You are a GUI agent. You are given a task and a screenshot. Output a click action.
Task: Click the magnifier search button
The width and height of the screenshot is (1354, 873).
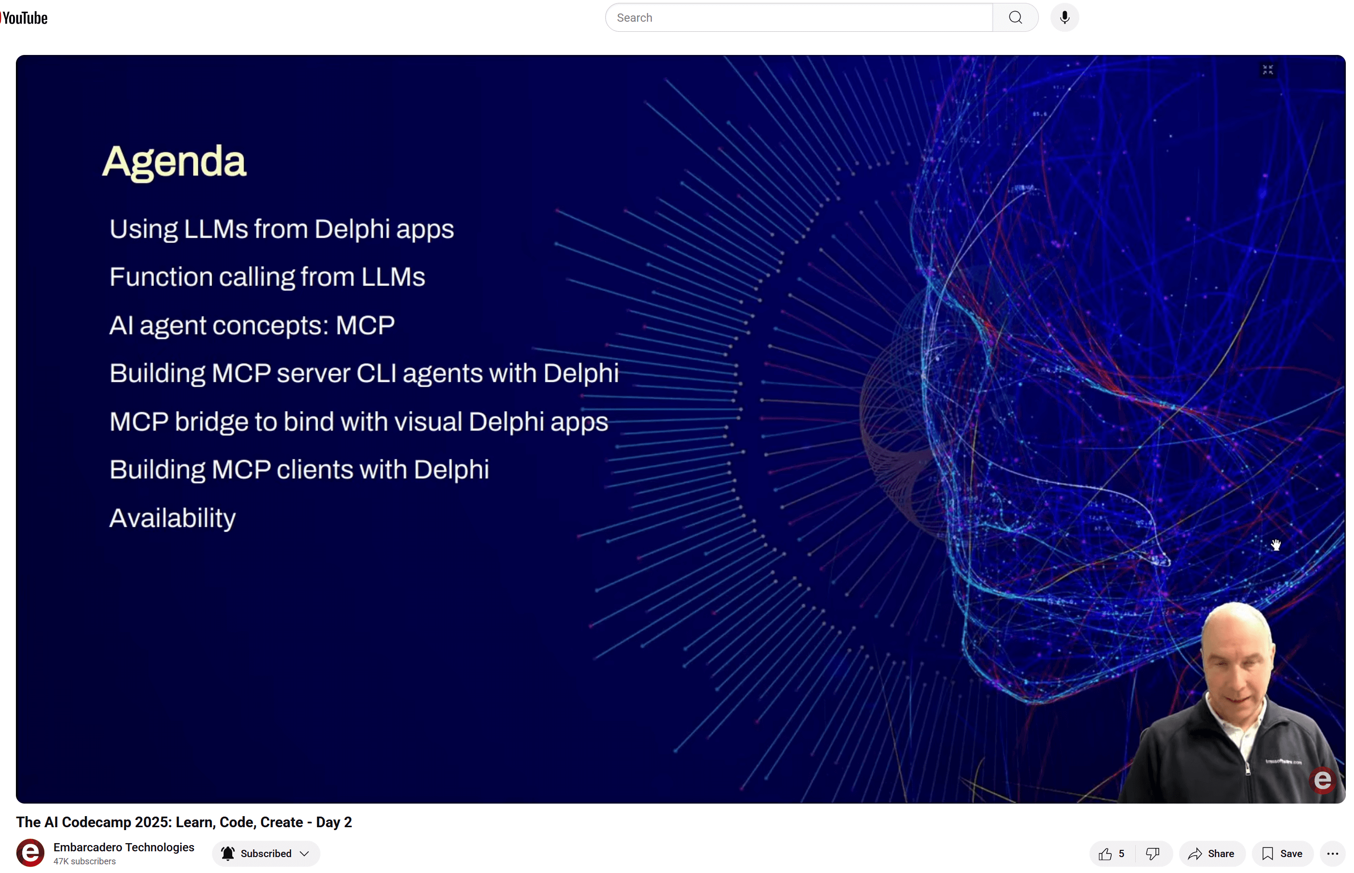coord(1015,17)
